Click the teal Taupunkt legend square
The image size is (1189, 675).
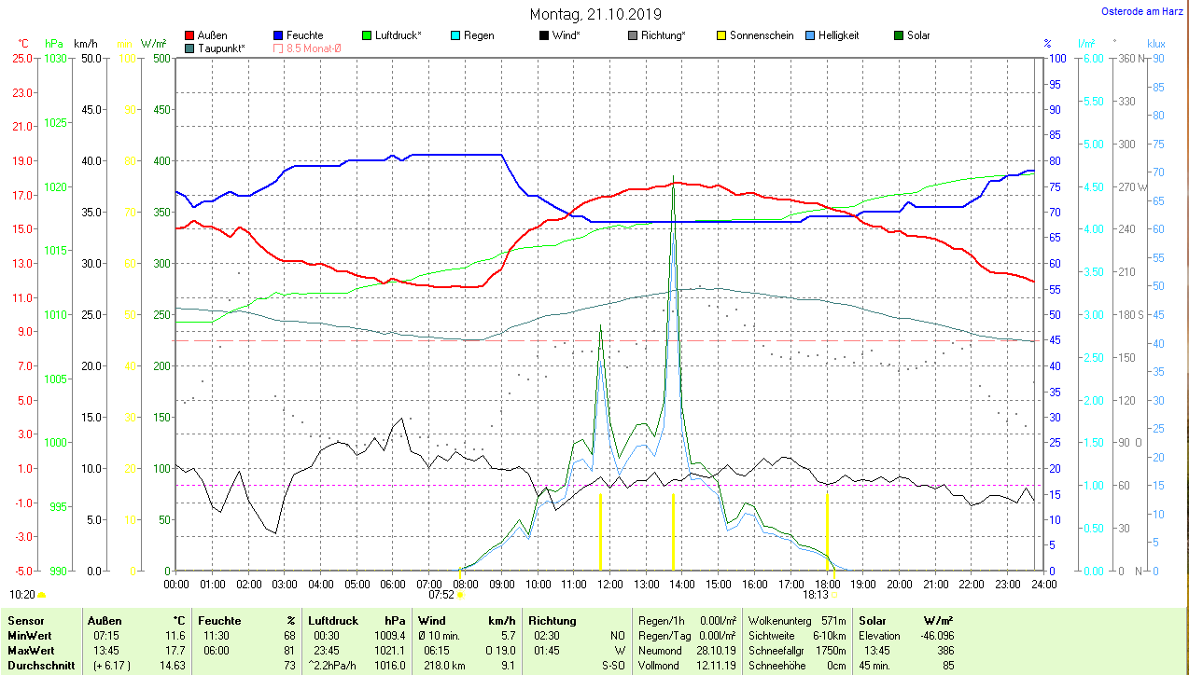[190, 48]
